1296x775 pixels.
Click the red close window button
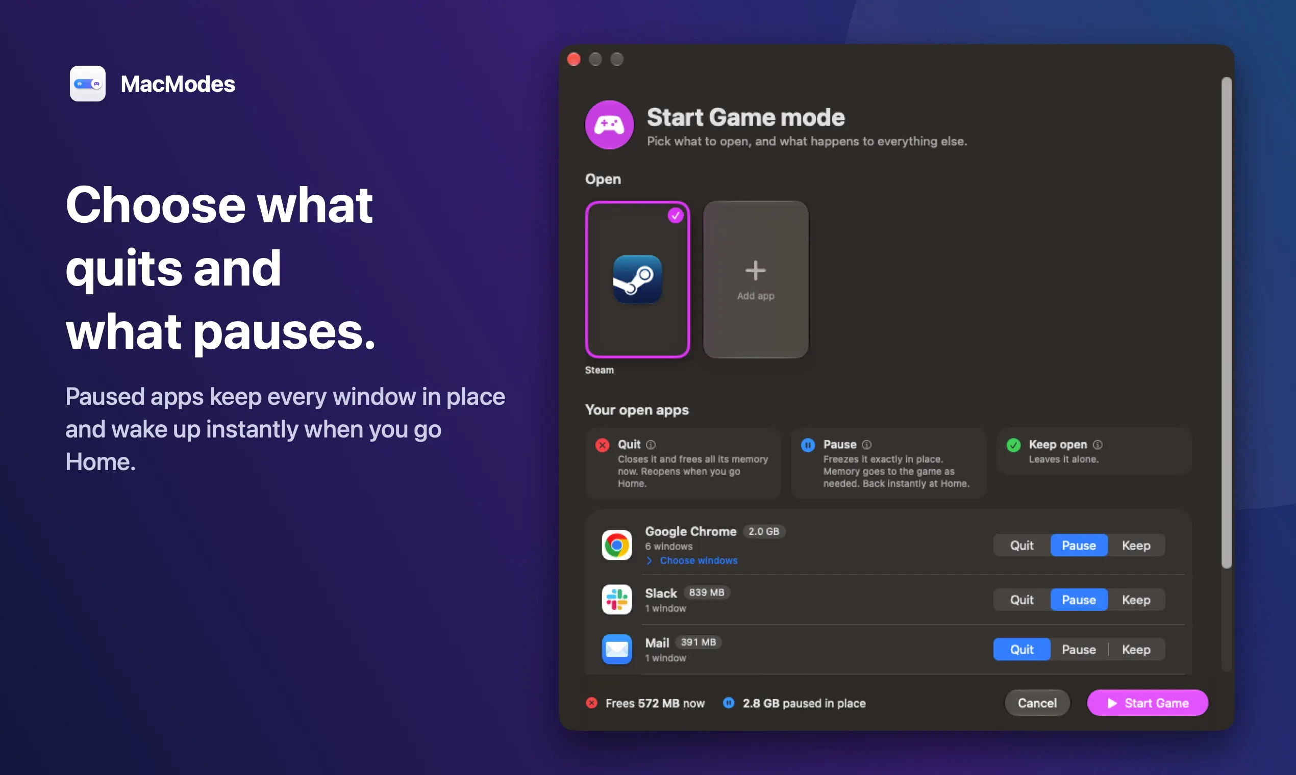point(574,59)
